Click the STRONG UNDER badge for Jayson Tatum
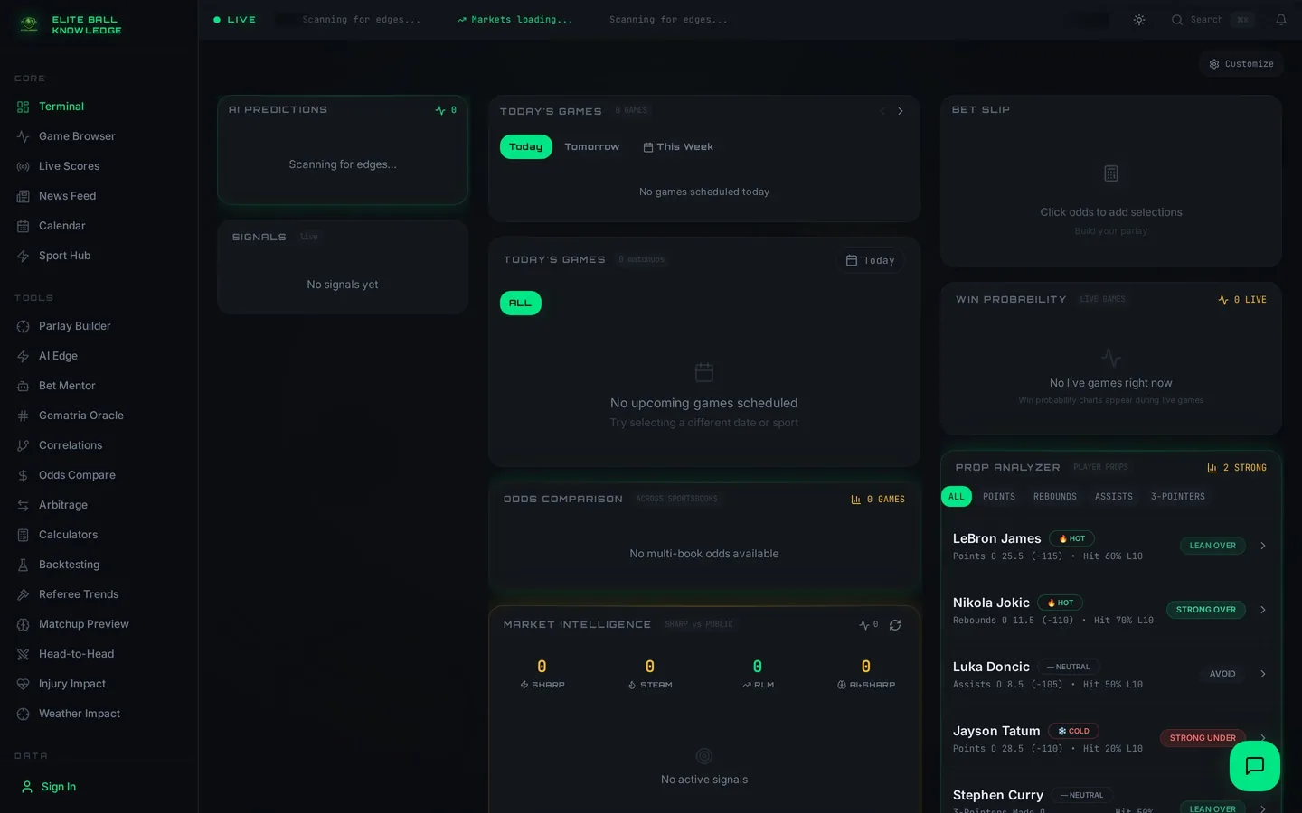Image resolution: width=1302 pixels, height=813 pixels. [x=1203, y=738]
